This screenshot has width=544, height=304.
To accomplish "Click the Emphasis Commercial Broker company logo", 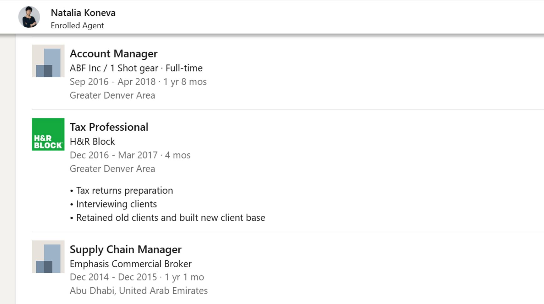I will pyautogui.click(x=48, y=257).
